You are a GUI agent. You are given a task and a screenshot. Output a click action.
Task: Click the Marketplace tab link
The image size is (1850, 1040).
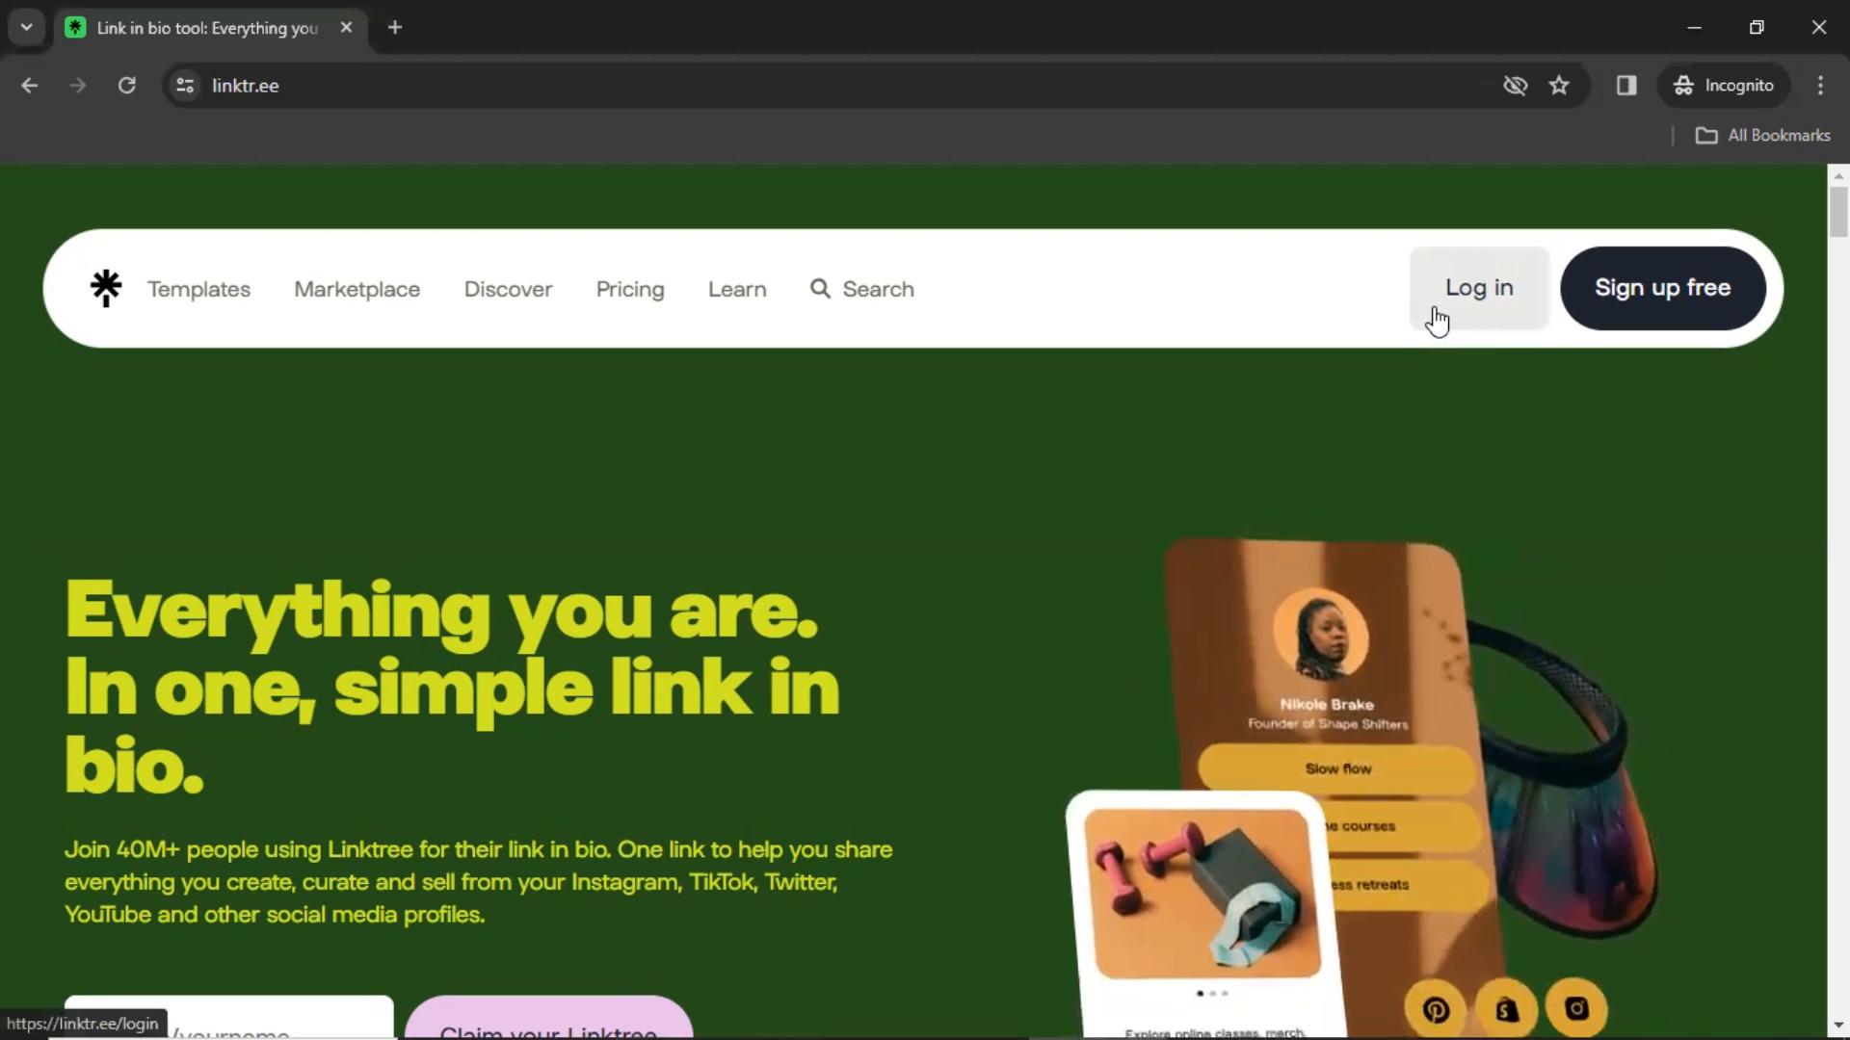357,288
